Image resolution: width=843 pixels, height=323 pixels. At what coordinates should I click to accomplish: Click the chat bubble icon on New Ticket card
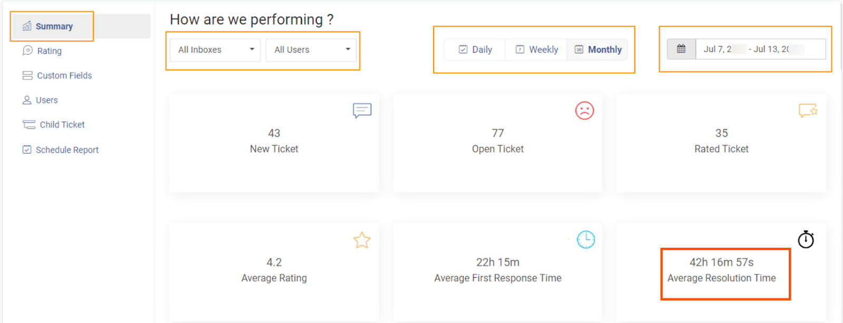pyautogui.click(x=362, y=110)
